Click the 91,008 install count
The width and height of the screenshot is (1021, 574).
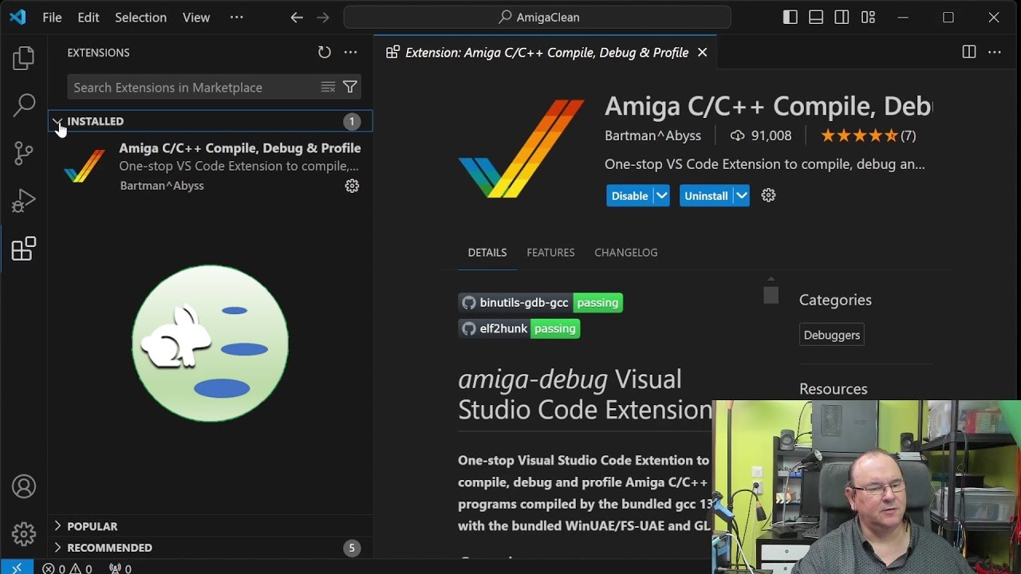coord(761,136)
